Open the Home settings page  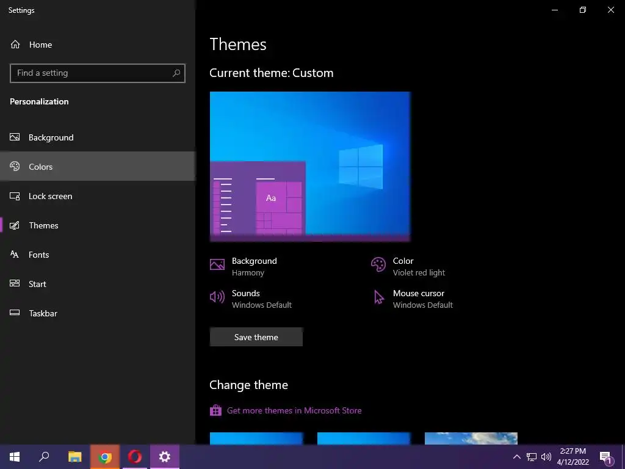click(98, 45)
